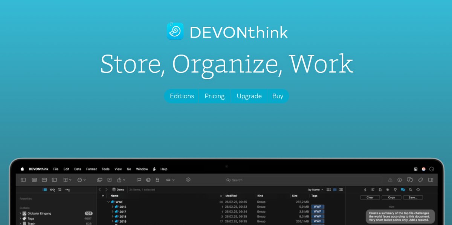Click the lock icon in toolbar
This screenshot has height=225, width=452.
click(157, 180)
